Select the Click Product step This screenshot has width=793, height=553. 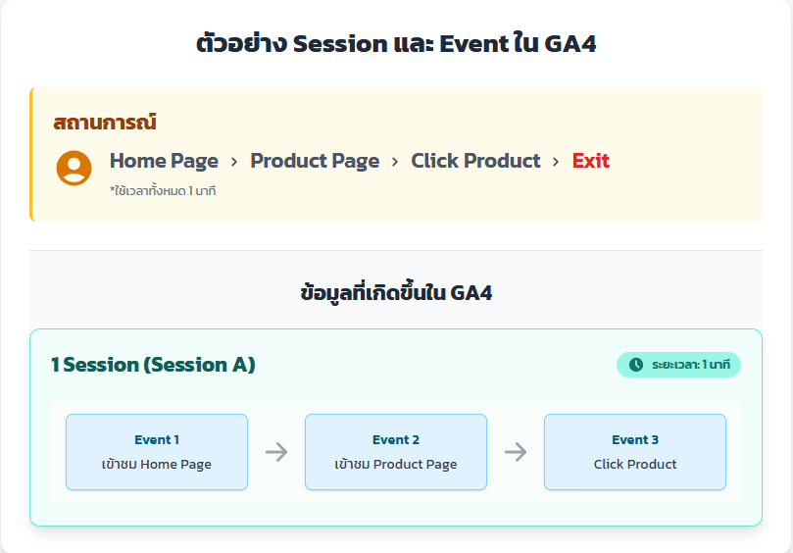[475, 161]
